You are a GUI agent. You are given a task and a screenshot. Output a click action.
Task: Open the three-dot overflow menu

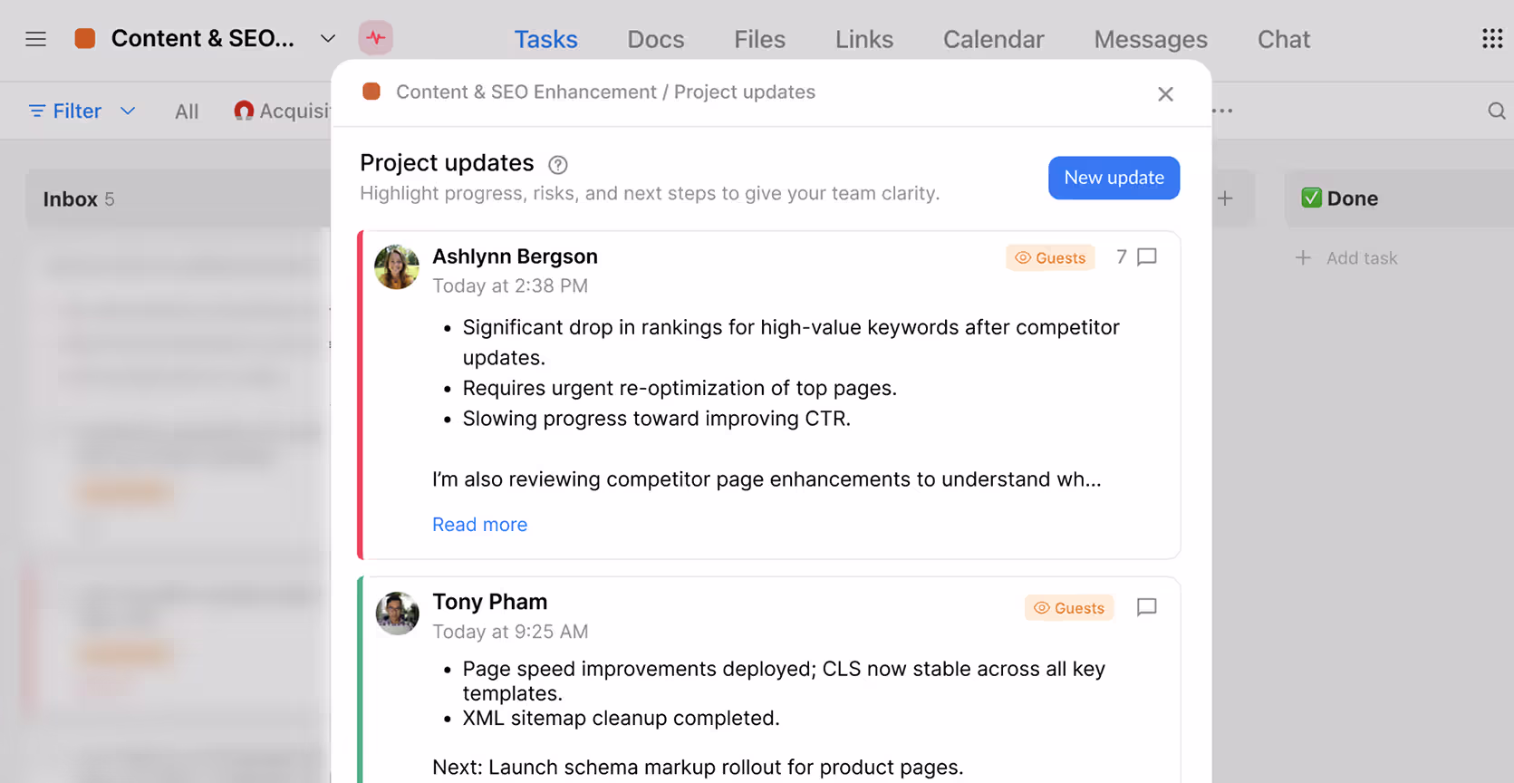pos(1222,111)
